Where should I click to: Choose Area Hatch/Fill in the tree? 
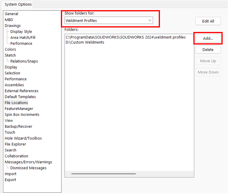(23, 38)
